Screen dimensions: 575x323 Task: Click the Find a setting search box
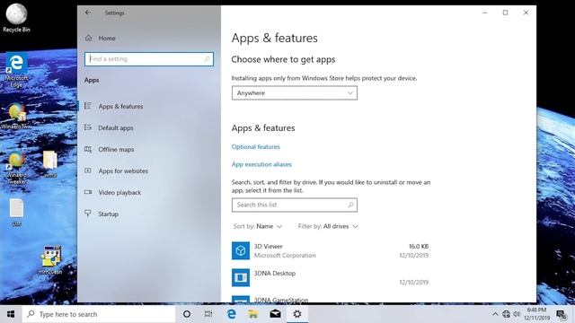(x=149, y=59)
